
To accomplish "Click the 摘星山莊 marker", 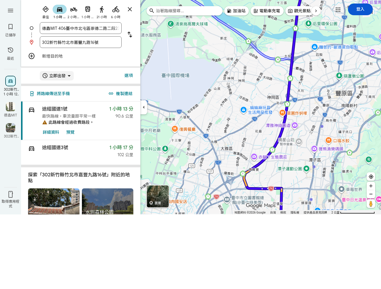I will 299,142.
